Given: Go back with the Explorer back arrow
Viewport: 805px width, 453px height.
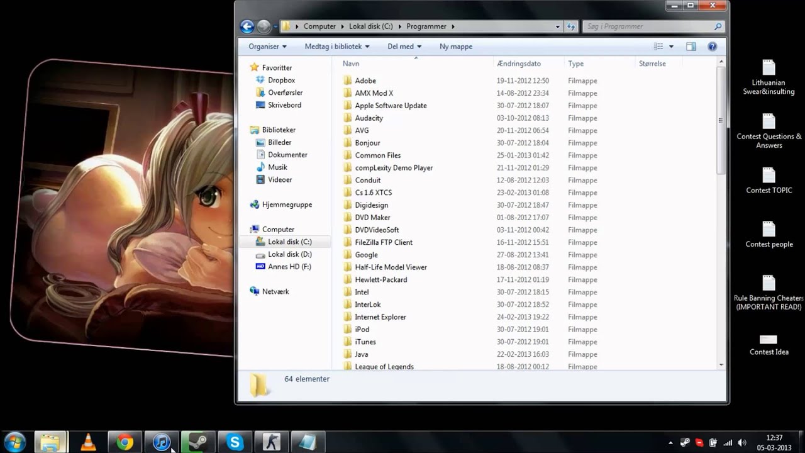Looking at the screenshot, I should click(247, 26).
